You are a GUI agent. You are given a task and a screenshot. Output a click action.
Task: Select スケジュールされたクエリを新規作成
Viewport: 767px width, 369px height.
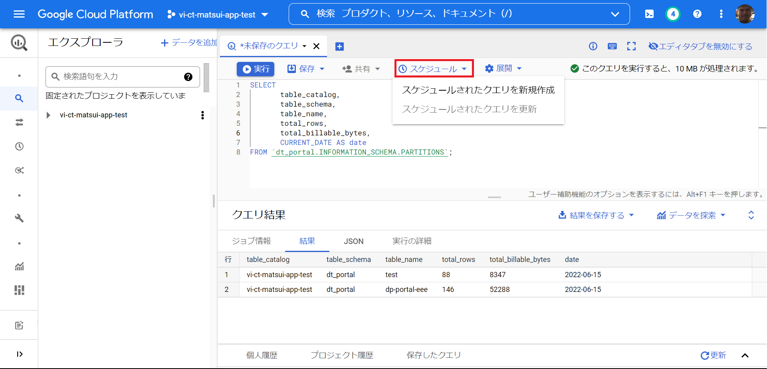[x=478, y=90]
